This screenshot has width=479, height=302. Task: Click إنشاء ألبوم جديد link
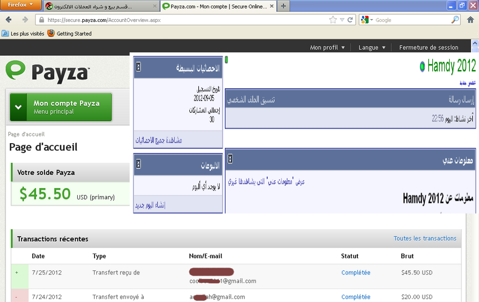coord(150,205)
